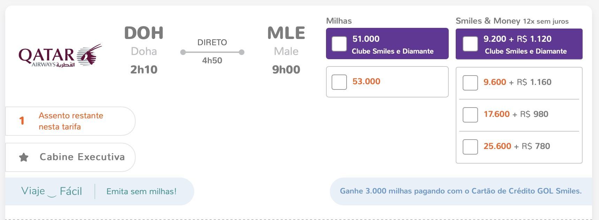Click the direct flight route line indicator
This screenshot has width=599, height=220.
click(212, 52)
